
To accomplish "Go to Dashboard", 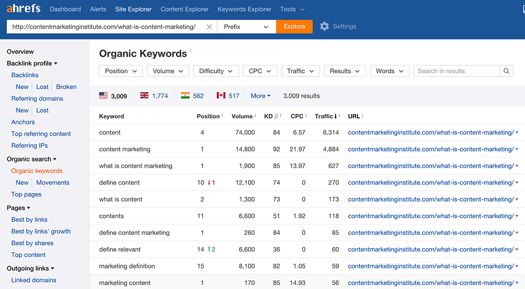I will coord(65,9).
